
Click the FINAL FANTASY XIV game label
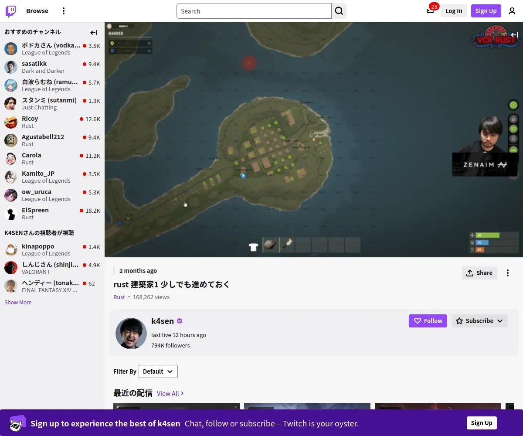pyautogui.click(x=49, y=290)
